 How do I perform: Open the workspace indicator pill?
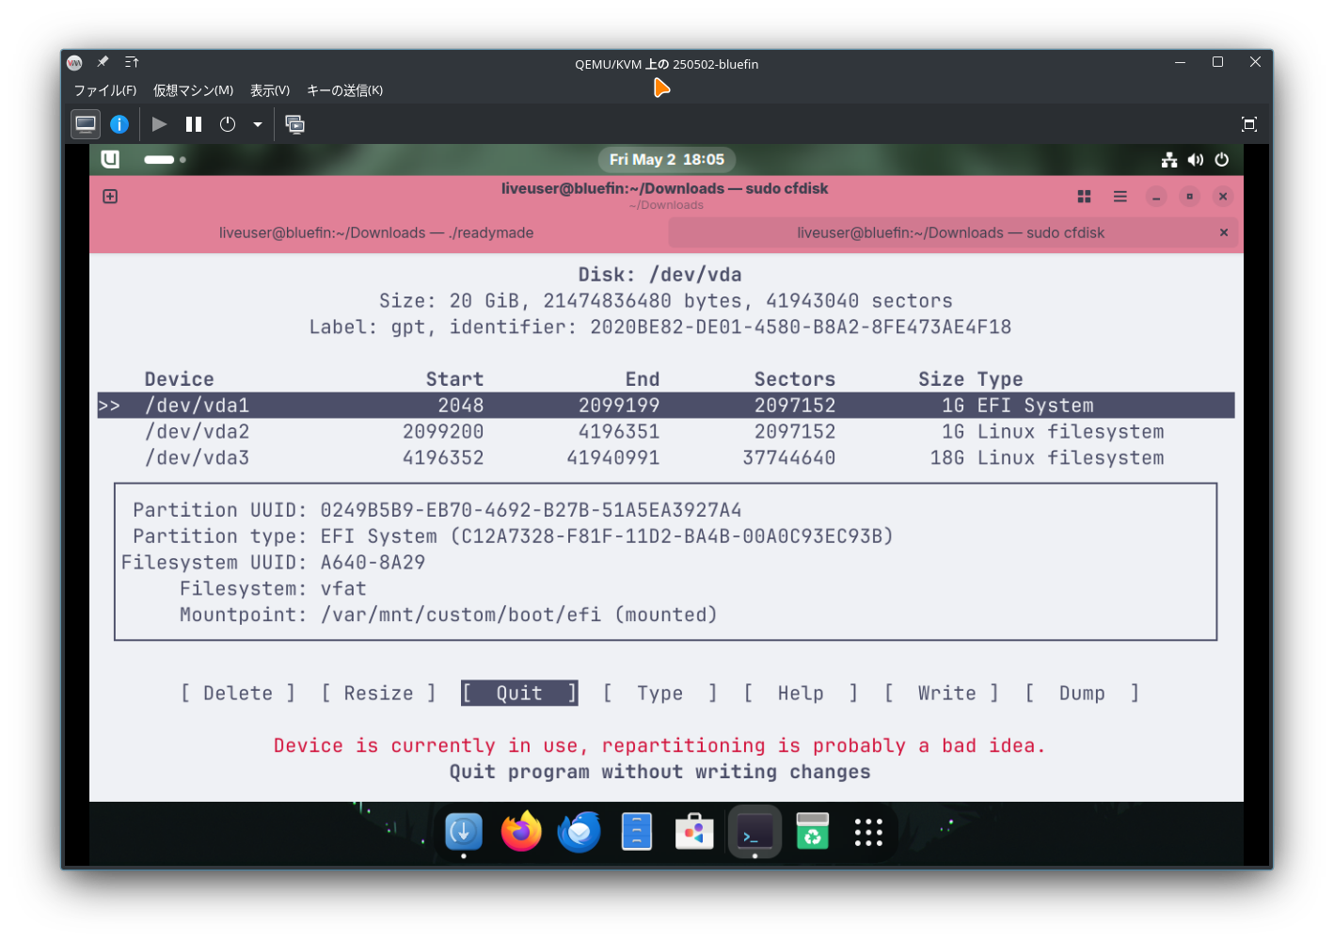pyautogui.click(x=165, y=160)
